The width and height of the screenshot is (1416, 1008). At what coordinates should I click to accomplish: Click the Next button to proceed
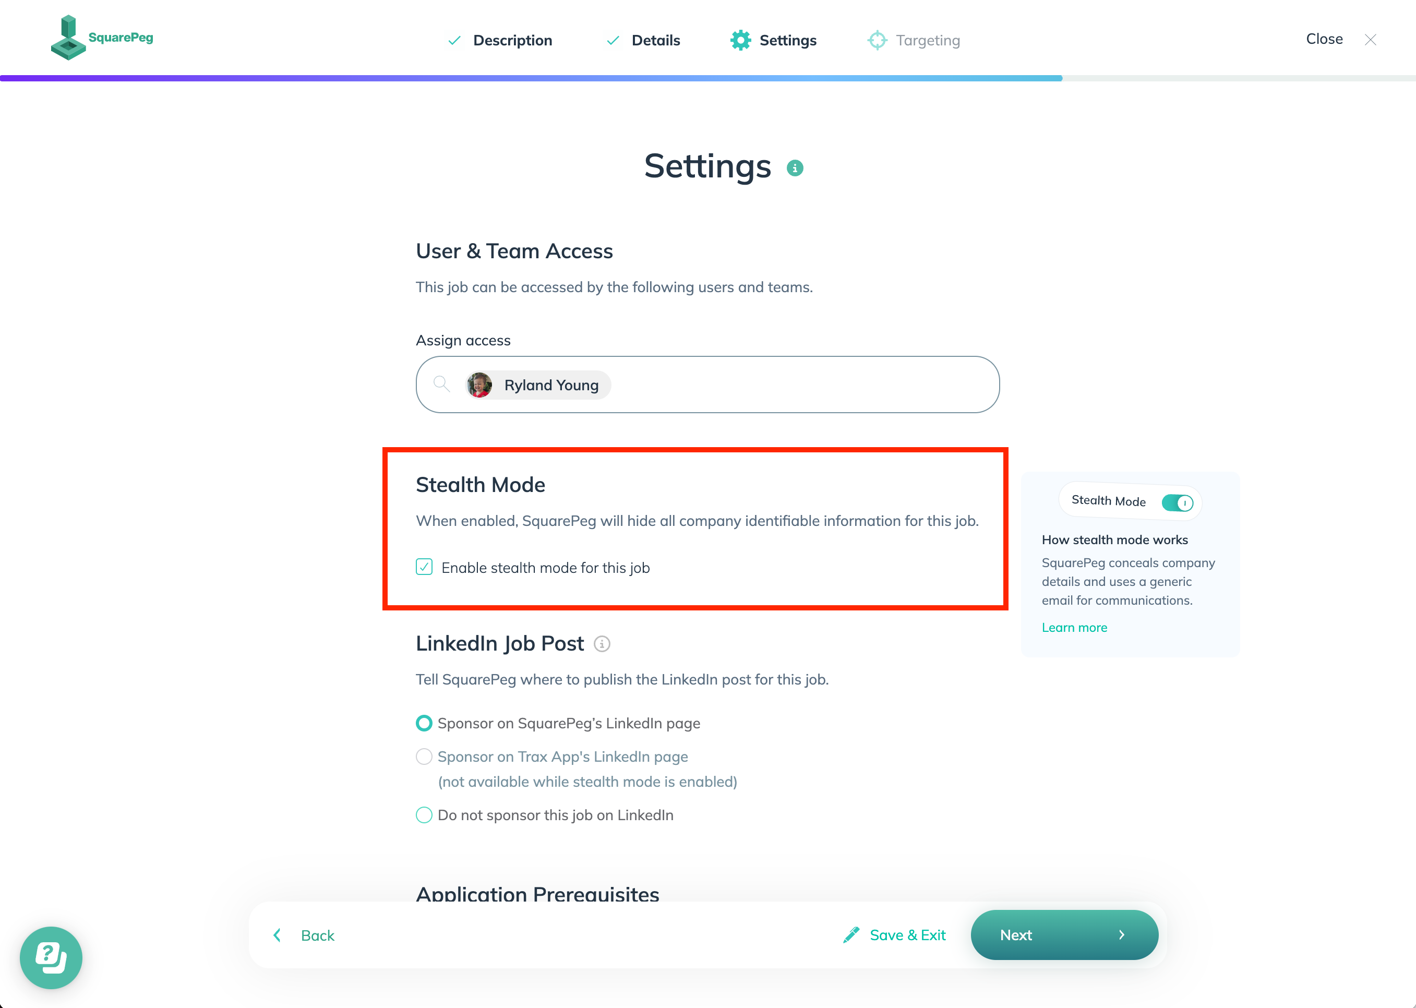(1064, 935)
